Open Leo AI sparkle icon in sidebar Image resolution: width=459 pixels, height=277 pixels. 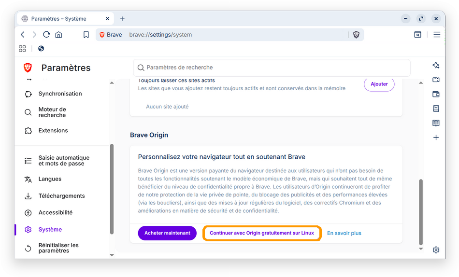[x=436, y=65]
